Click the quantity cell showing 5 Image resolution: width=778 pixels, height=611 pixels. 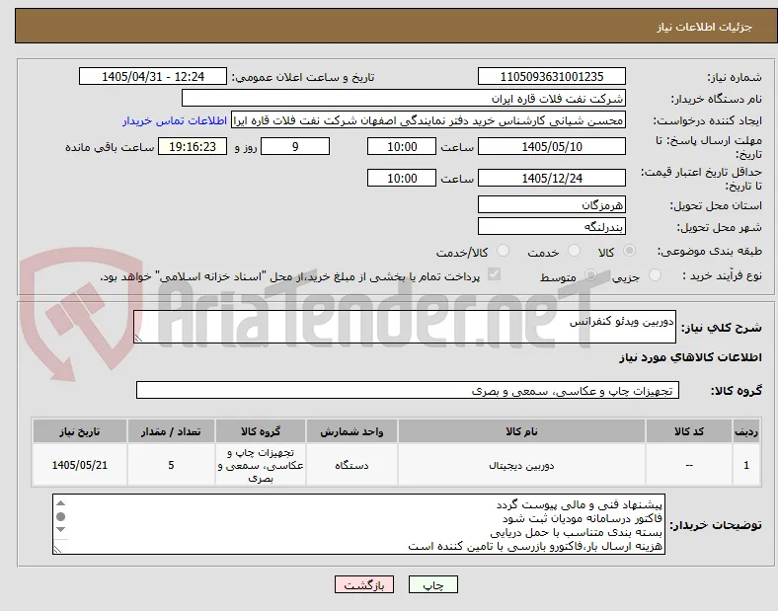[x=171, y=465]
